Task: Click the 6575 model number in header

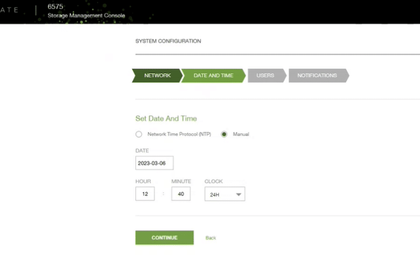Action: (x=55, y=6)
